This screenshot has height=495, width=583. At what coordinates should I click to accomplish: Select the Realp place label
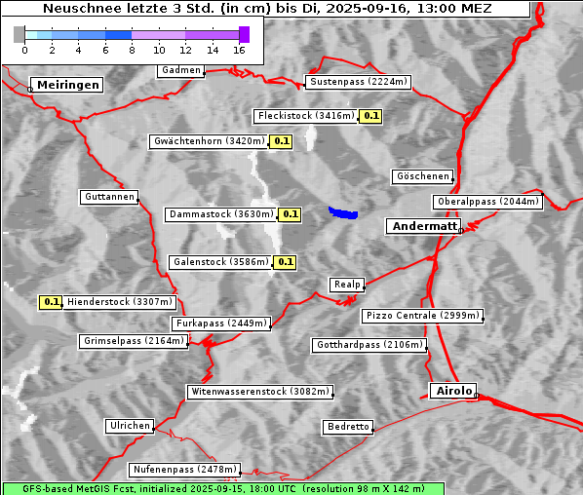[347, 285]
